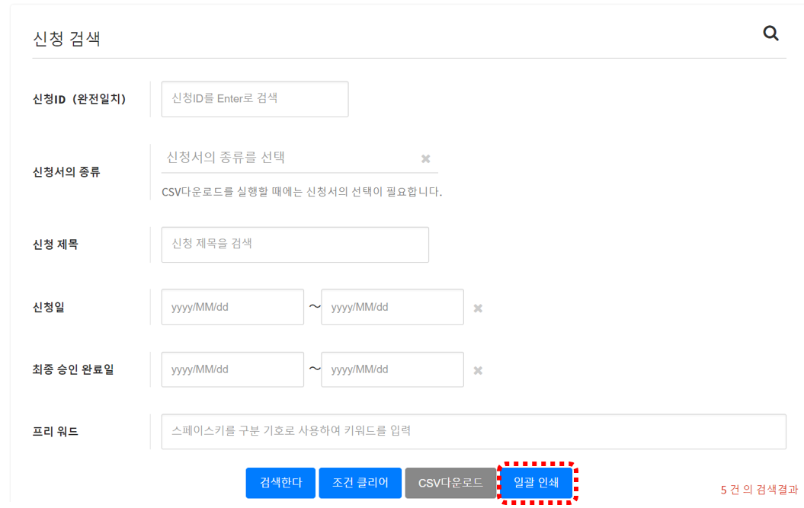Select the 최종 승인 완료일 start date field

pos(232,369)
